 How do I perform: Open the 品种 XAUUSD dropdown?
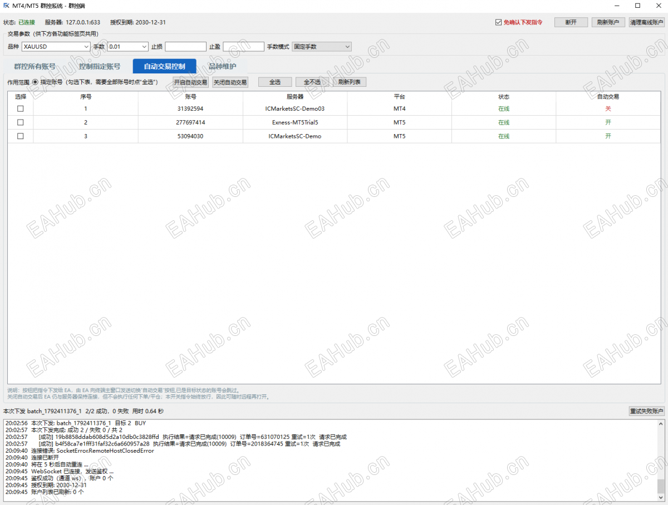coord(56,47)
